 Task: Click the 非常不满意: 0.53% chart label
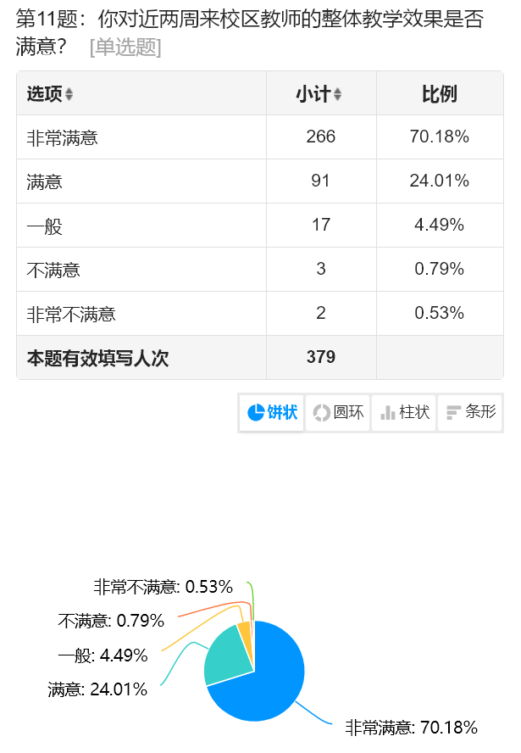[x=163, y=587]
